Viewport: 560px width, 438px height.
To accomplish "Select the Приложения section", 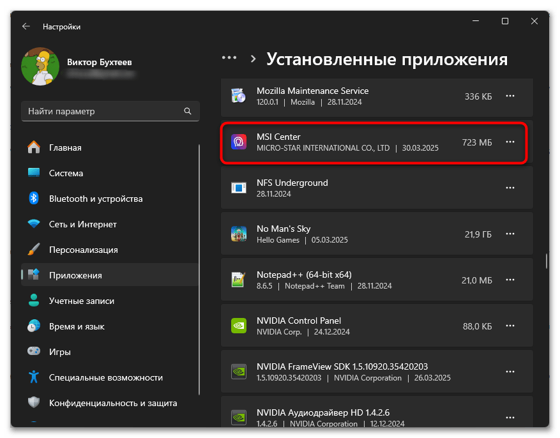I will coord(110,275).
